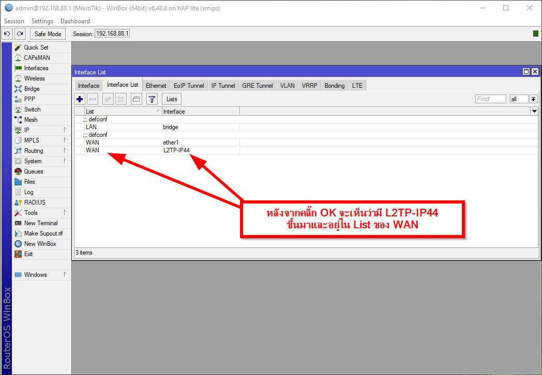Click the disable X button
The height and width of the screenshot is (375, 542).
click(x=121, y=100)
